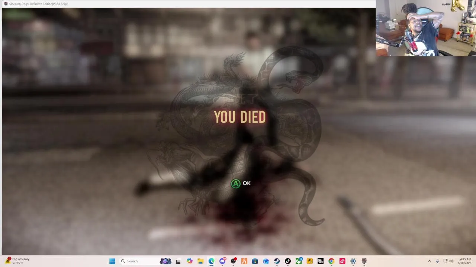Open the pink TikTok taskbar icon
The image size is (476, 267).
342,261
